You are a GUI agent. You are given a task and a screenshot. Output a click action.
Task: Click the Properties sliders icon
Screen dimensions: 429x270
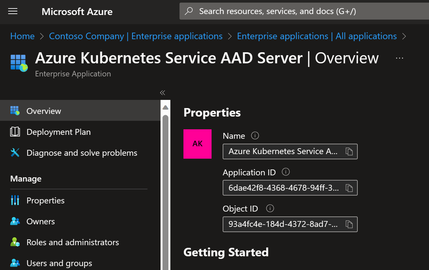pos(15,200)
